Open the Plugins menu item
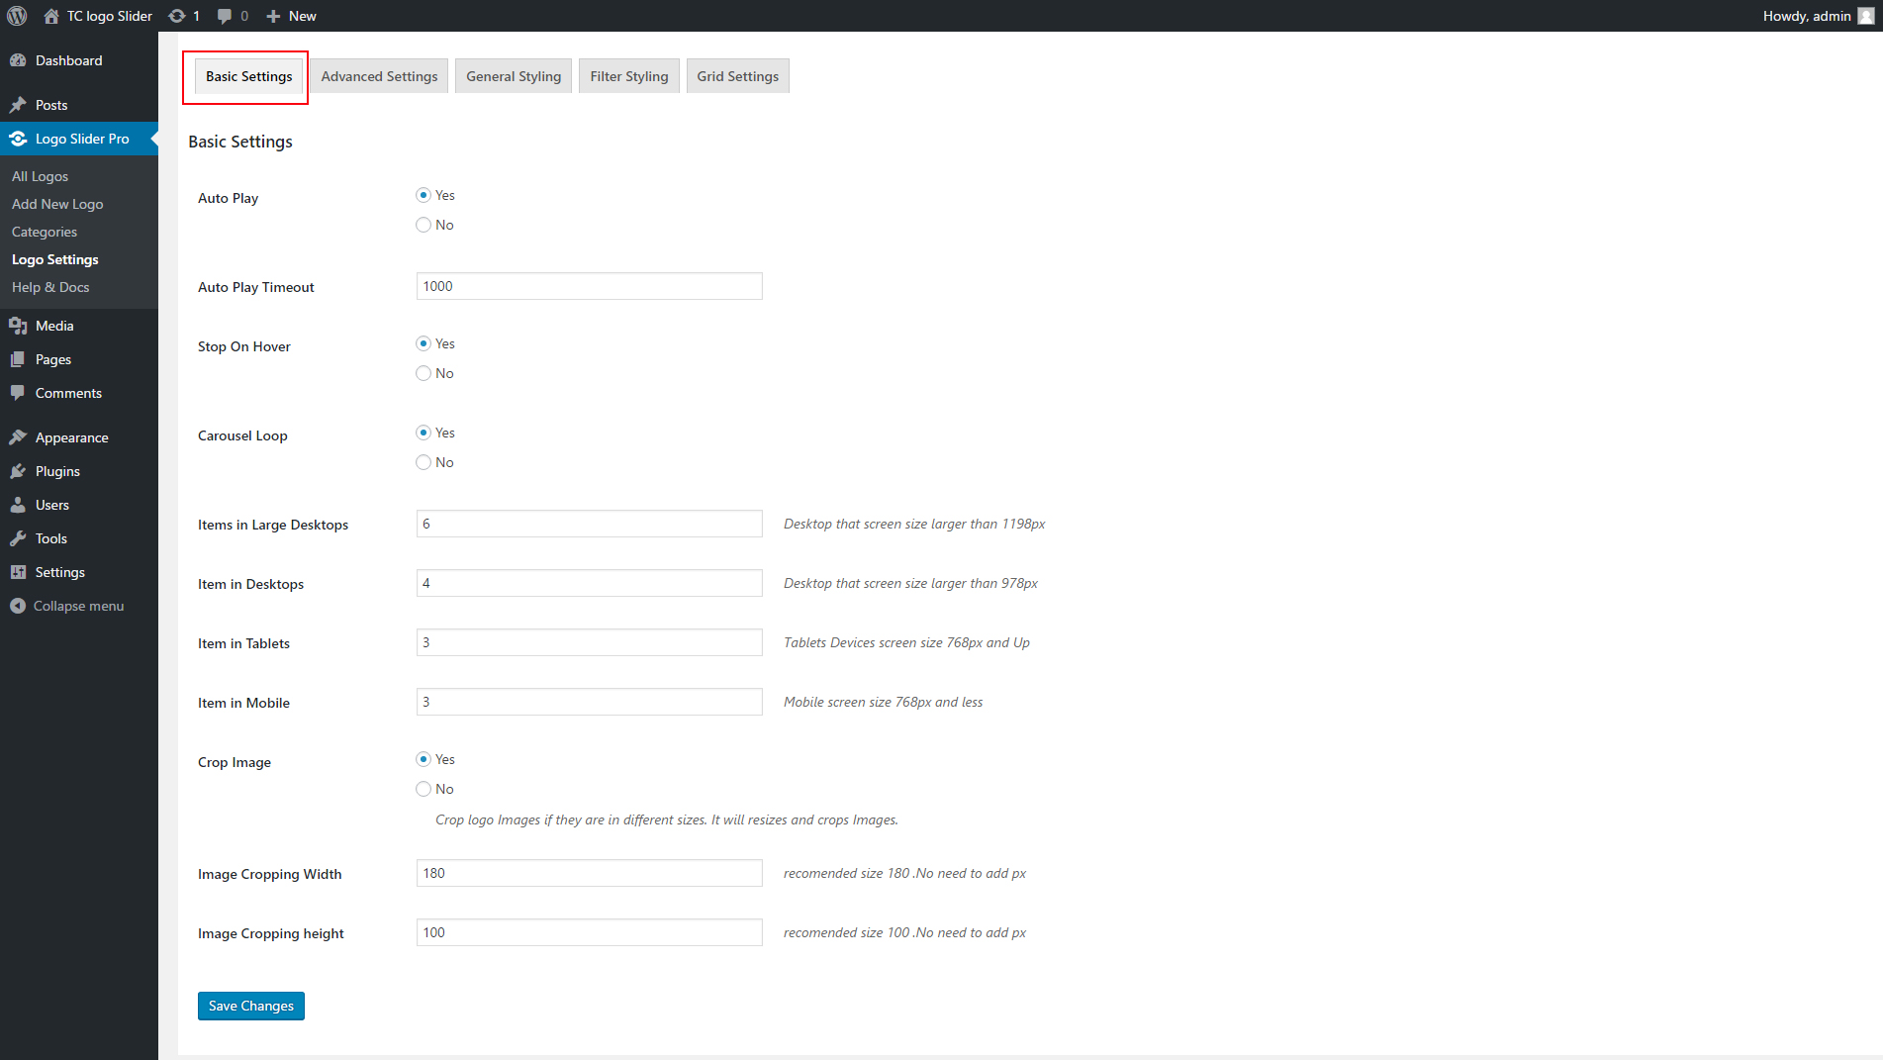Screen dimensions: 1883x1060 pos(79,471)
